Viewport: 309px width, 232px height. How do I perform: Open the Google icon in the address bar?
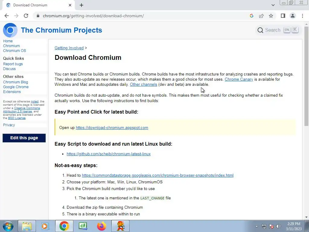tap(251, 16)
